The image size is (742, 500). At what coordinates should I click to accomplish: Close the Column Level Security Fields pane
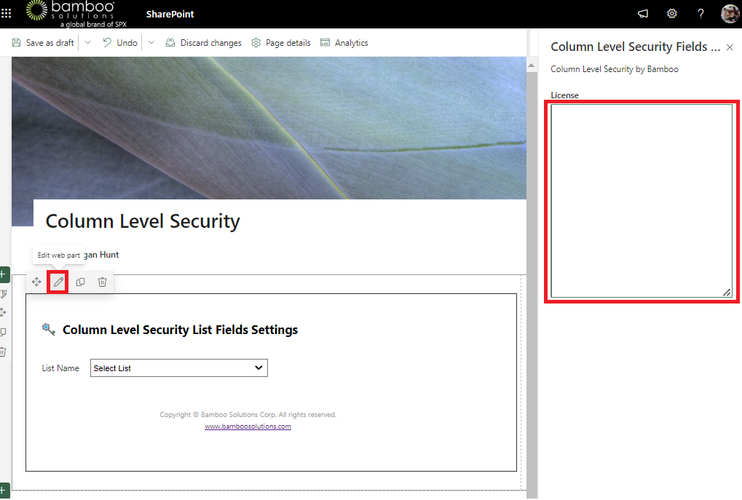(730, 47)
